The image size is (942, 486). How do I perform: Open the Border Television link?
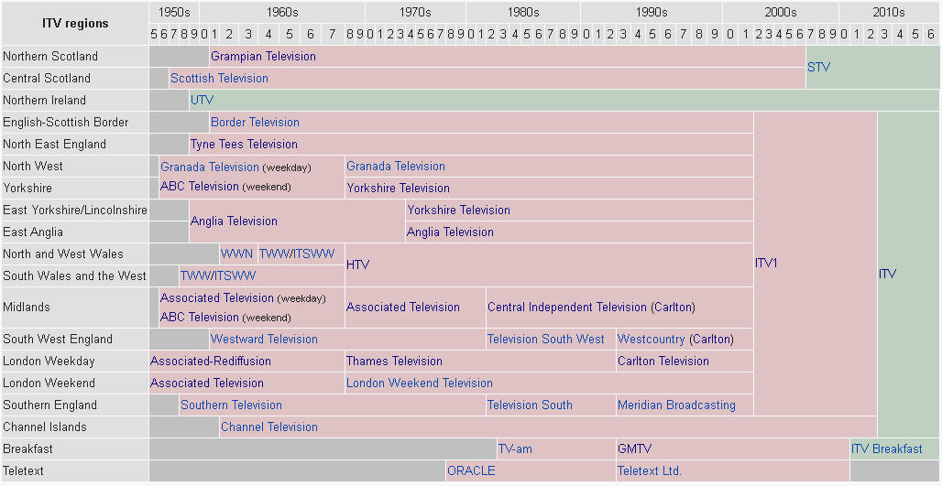[x=255, y=123]
